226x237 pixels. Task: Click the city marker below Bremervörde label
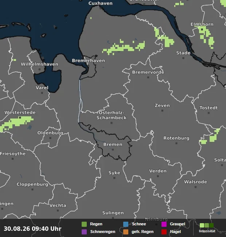click(x=148, y=77)
